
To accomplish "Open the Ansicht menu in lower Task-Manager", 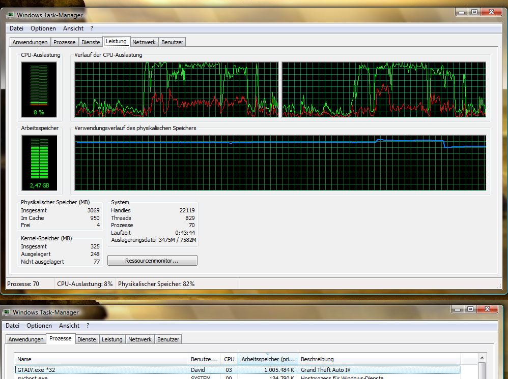I will coord(69,326).
